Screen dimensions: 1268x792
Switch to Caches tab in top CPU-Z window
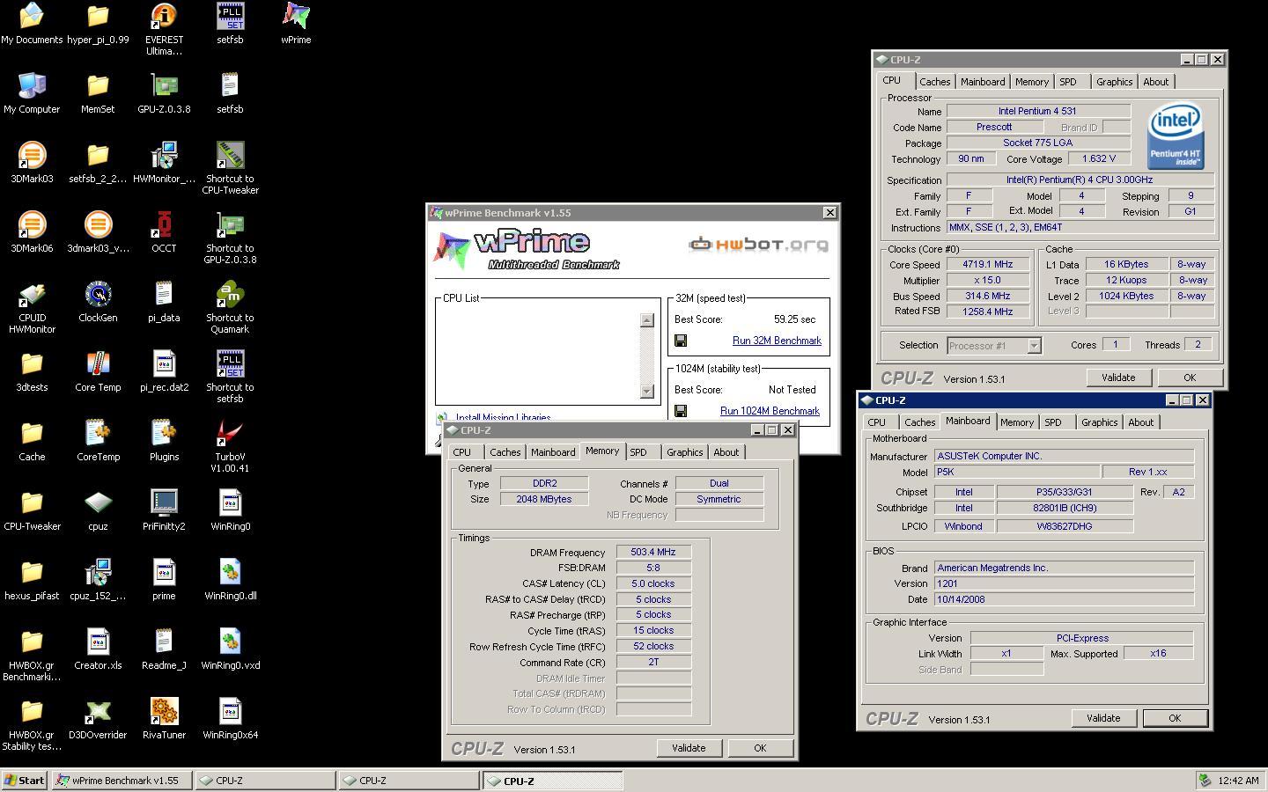tap(934, 82)
